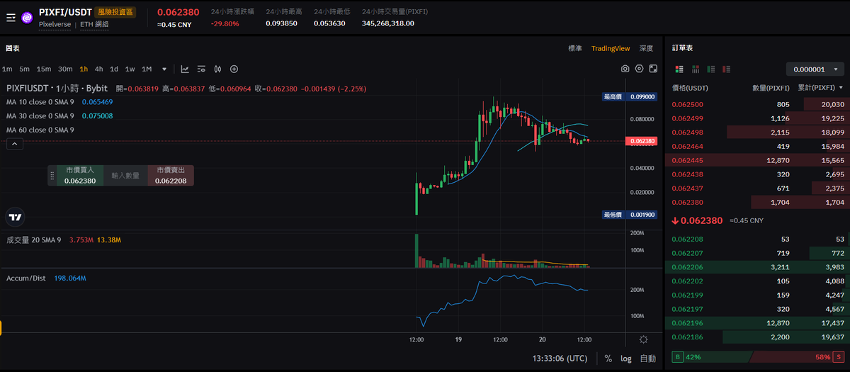Expand chart to fullscreen icon
850x372 pixels.
coord(652,69)
